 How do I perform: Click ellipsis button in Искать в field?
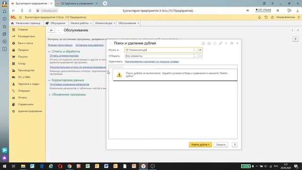196,50
